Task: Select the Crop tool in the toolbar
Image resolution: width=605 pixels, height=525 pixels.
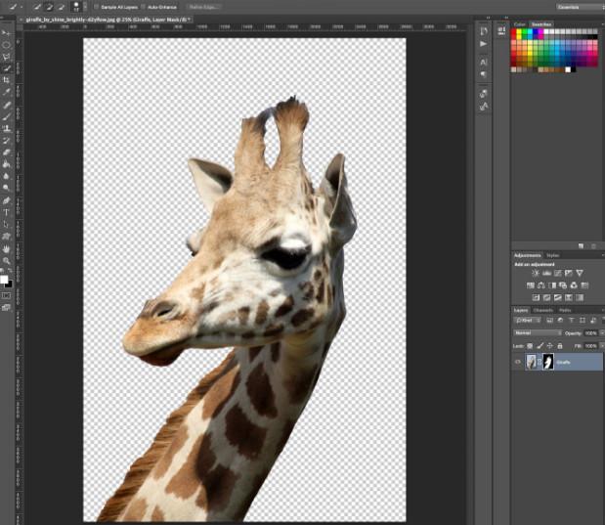Action: click(x=7, y=80)
